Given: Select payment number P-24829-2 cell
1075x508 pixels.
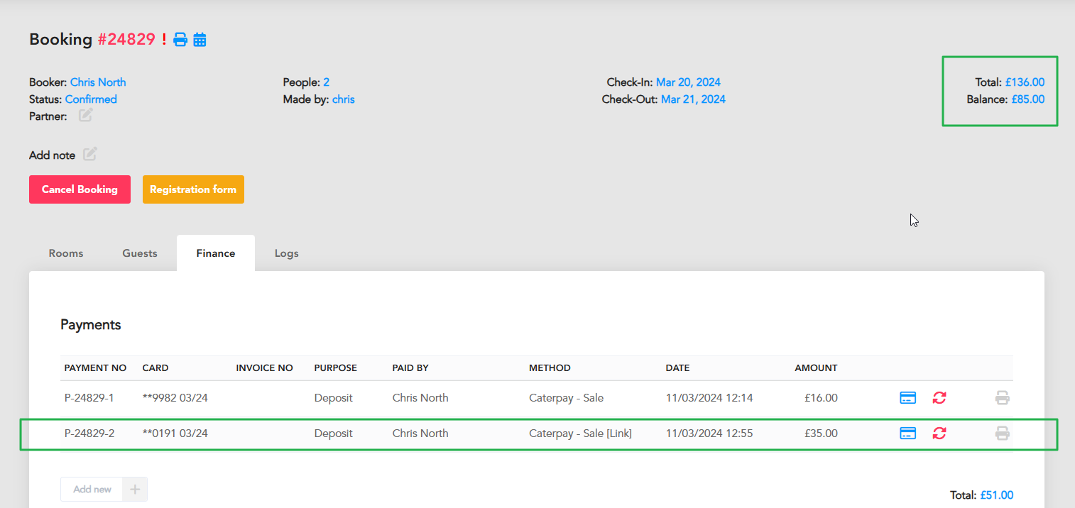Looking at the screenshot, I should click(89, 433).
